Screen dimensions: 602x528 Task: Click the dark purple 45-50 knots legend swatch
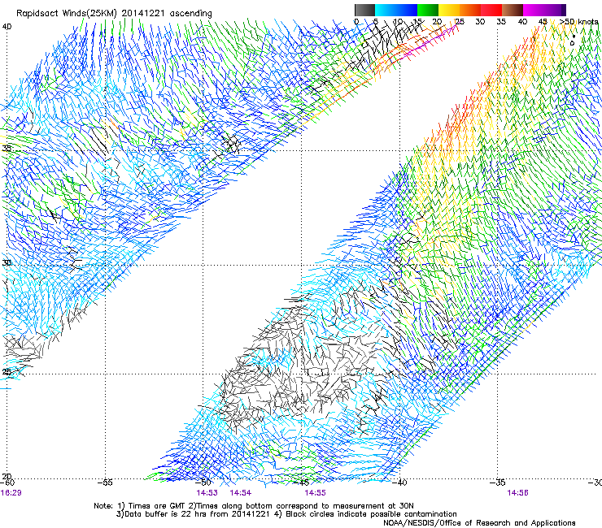point(555,10)
